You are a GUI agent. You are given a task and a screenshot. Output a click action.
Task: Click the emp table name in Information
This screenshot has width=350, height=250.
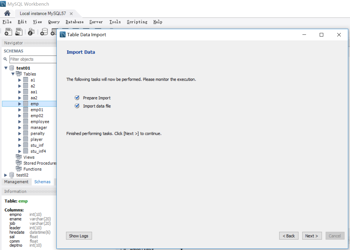coord(23,201)
